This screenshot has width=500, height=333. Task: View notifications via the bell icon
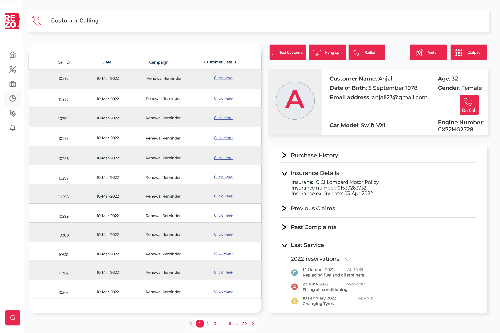point(12,128)
